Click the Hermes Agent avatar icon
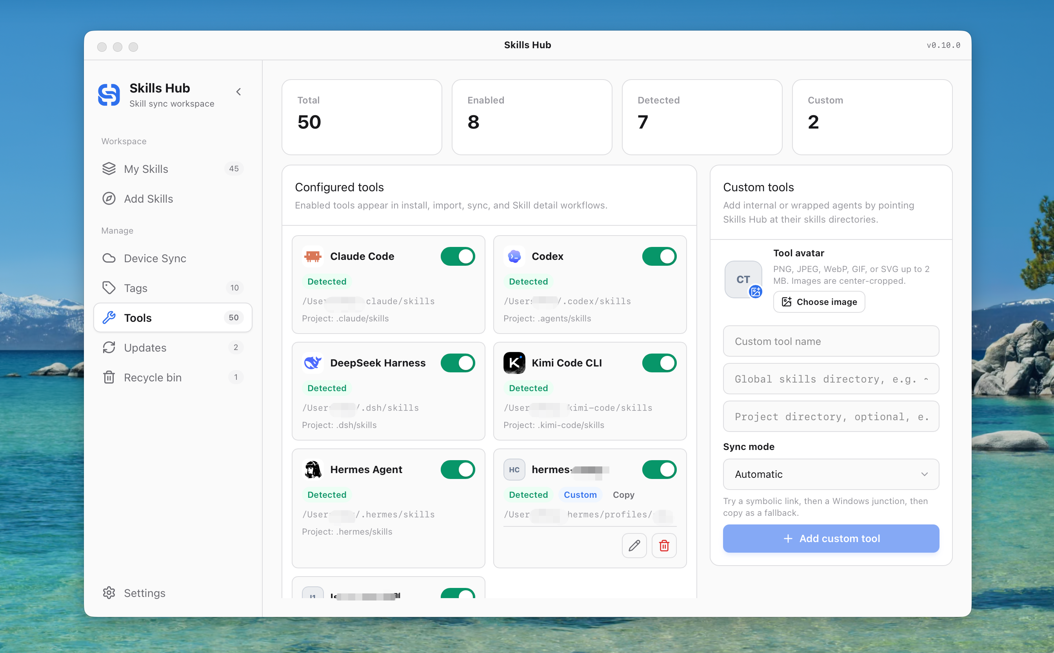The width and height of the screenshot is (1054, 653). (x=313, y=470)
